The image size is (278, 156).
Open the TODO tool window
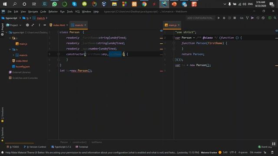point(13,147)
